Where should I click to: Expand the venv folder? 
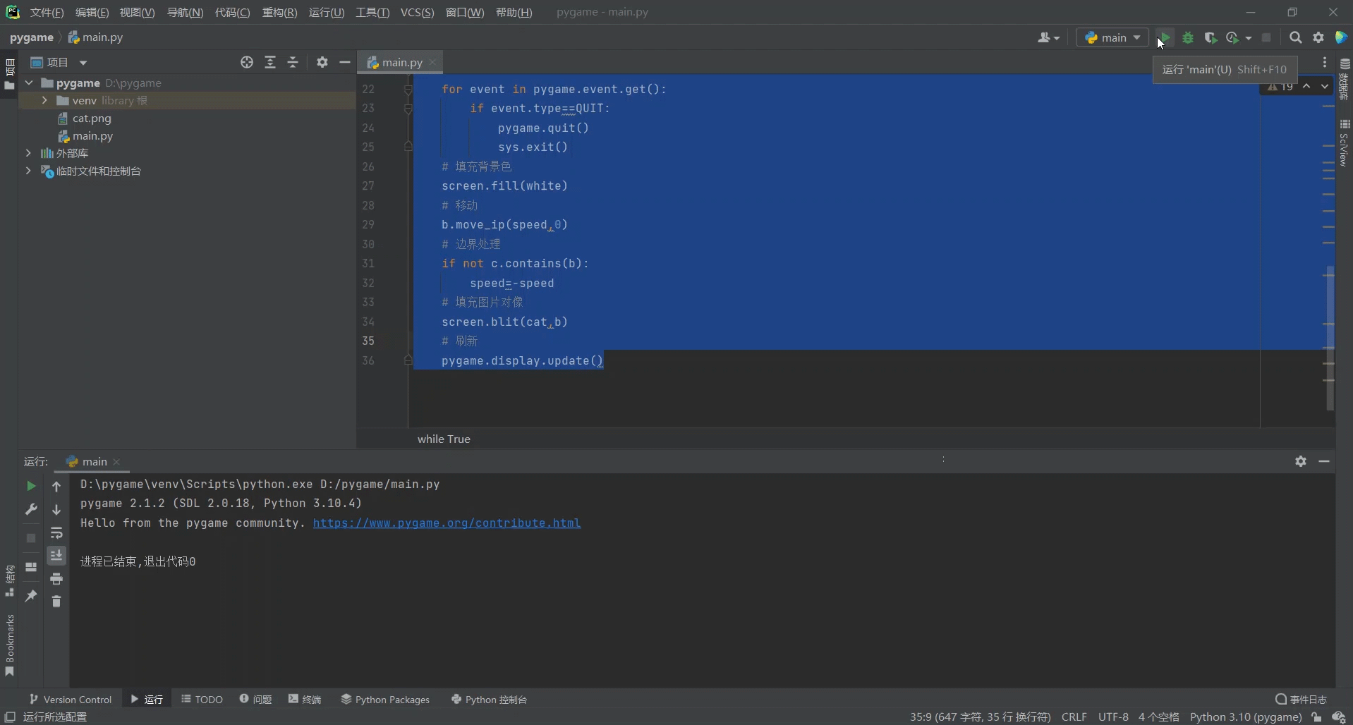coord(44,100)
